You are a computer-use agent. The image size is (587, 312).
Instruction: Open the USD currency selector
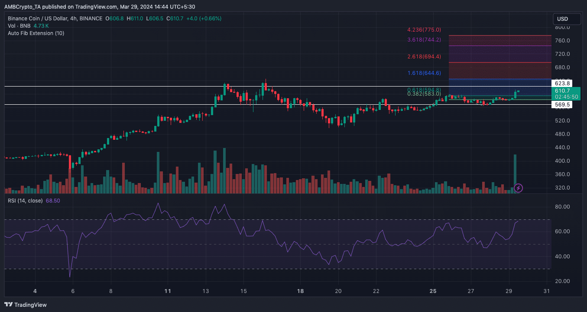tap(567, 19)
